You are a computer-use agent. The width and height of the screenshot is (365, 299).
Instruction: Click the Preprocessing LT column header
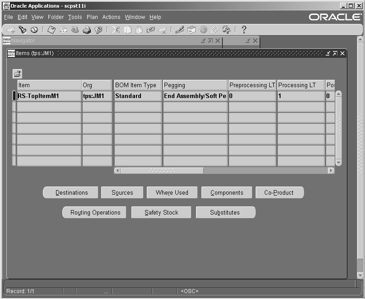tap(252, 85)
